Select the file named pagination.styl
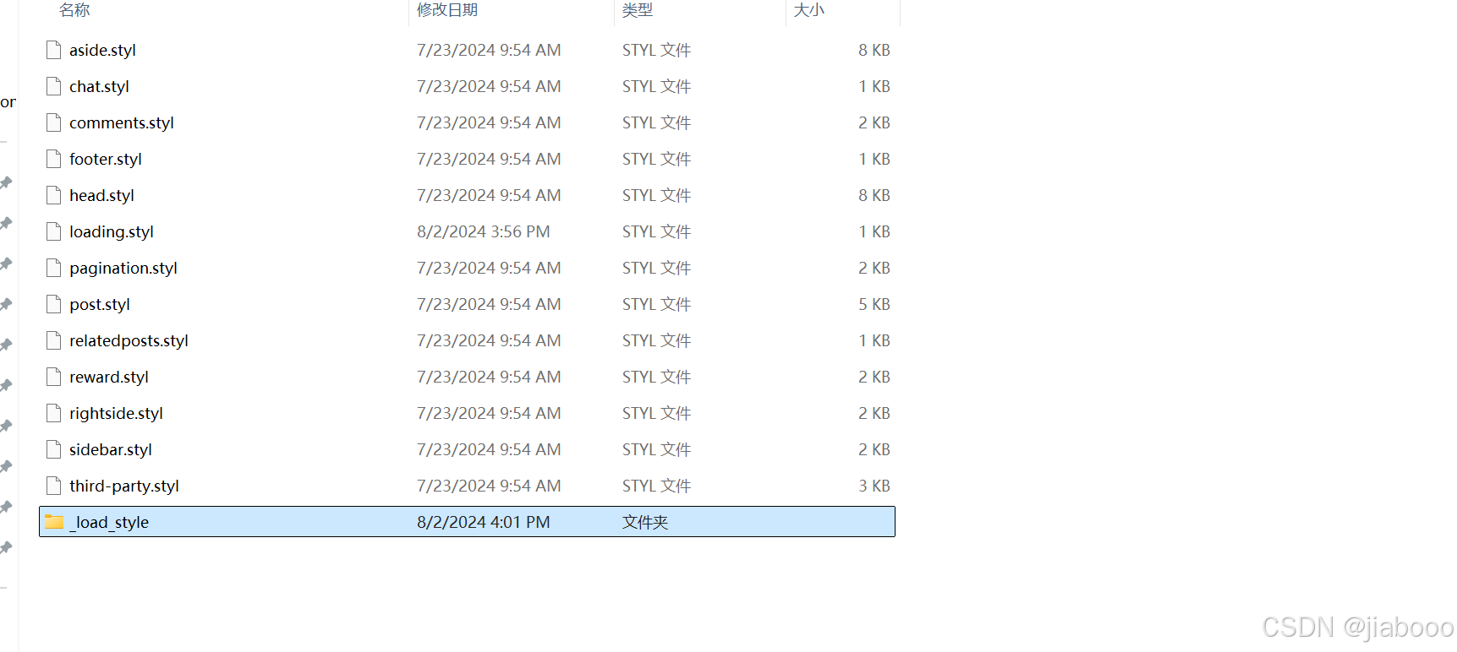 [123, 269]
